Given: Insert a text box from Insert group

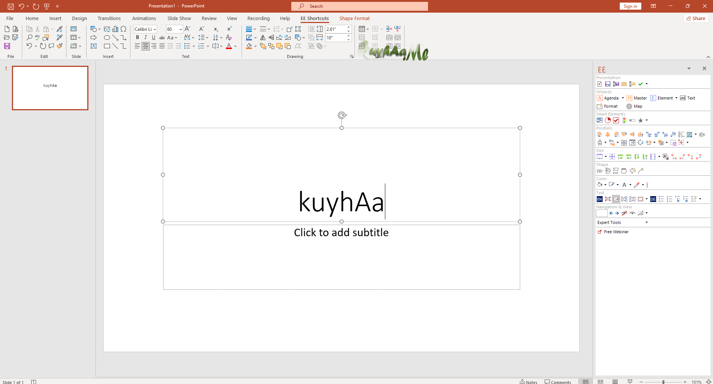Looking at the screenshot, I should coord(94,46).
